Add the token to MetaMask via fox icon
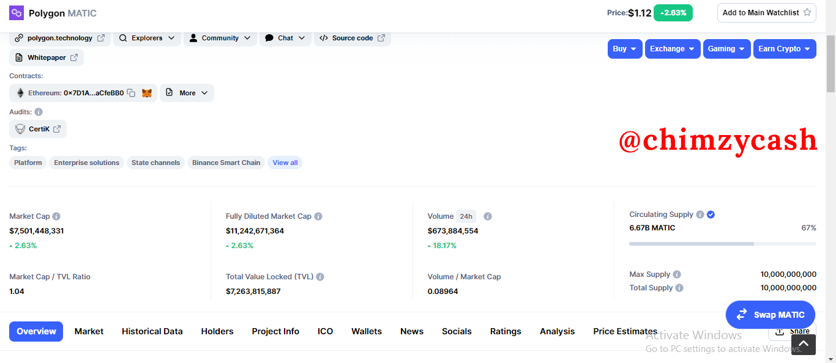836x363 pixels. coord(147,93)
